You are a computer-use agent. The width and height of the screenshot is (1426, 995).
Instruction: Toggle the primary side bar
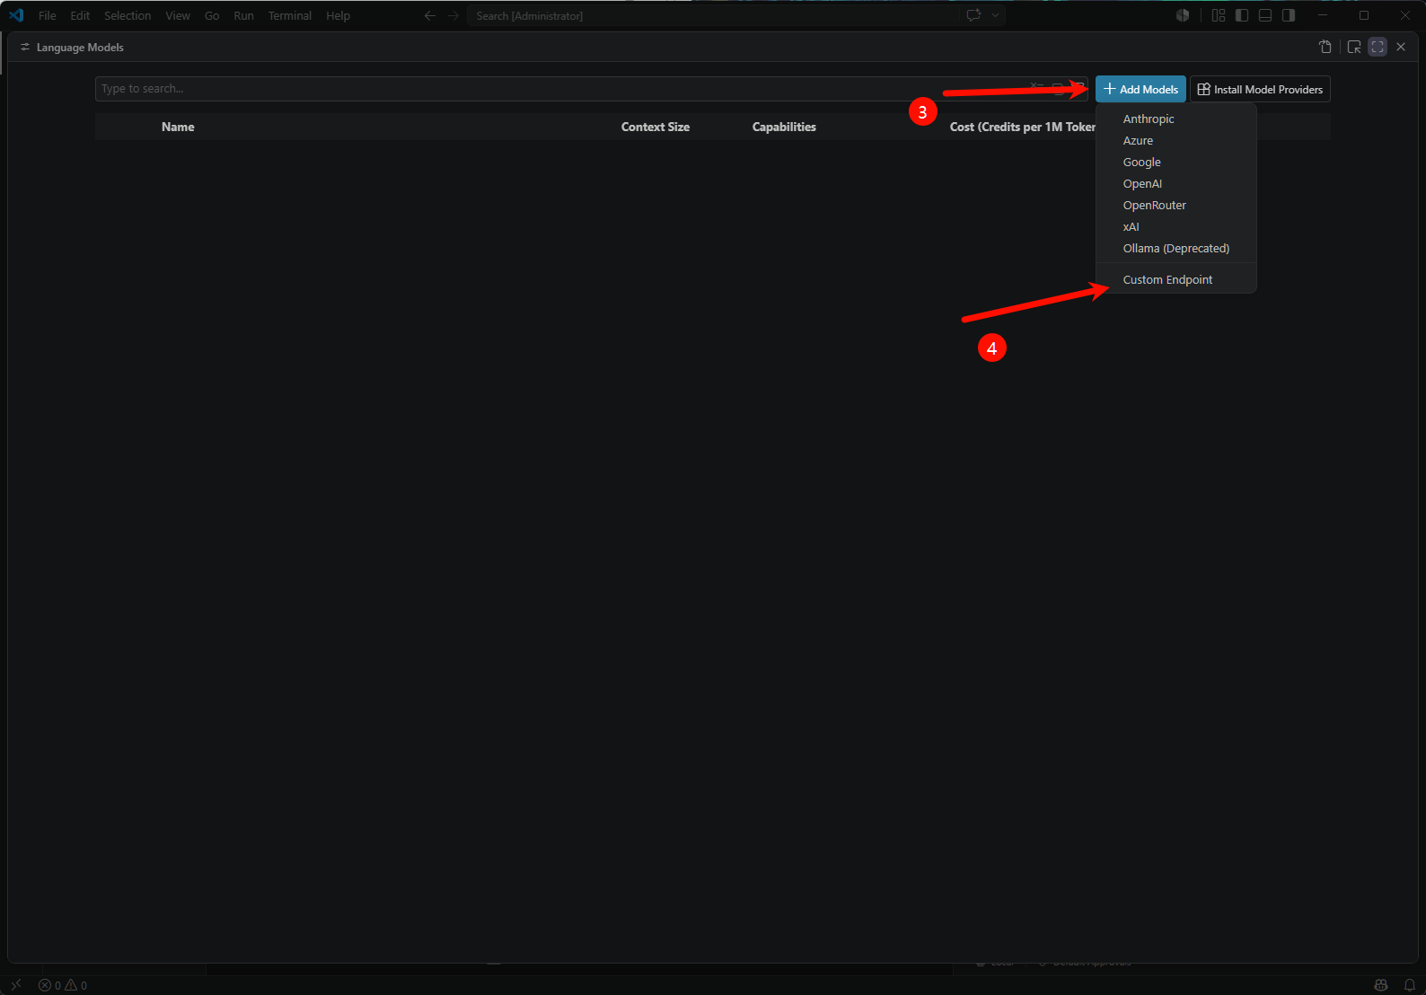1242,15
